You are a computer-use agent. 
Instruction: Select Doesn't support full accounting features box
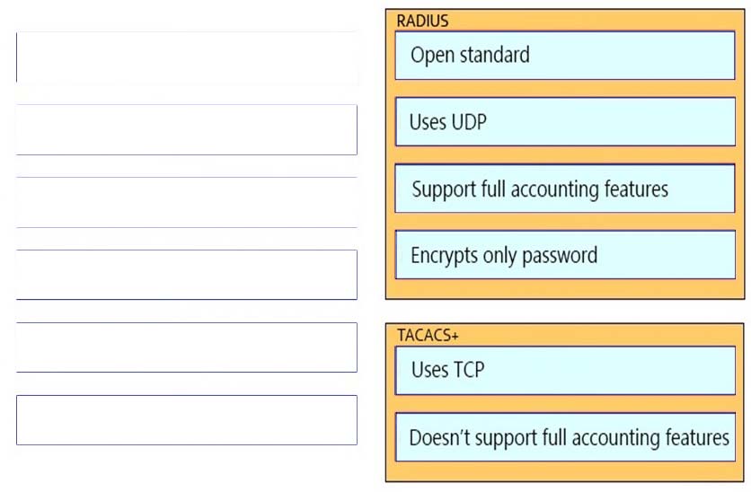565,437
